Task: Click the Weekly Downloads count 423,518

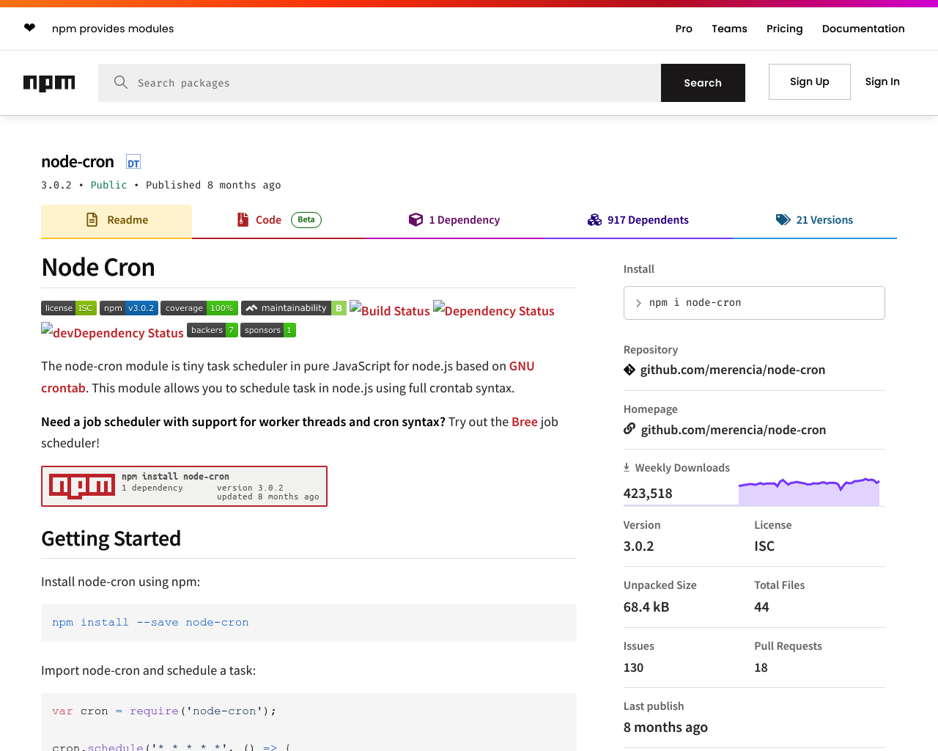Action: point(648,494)
